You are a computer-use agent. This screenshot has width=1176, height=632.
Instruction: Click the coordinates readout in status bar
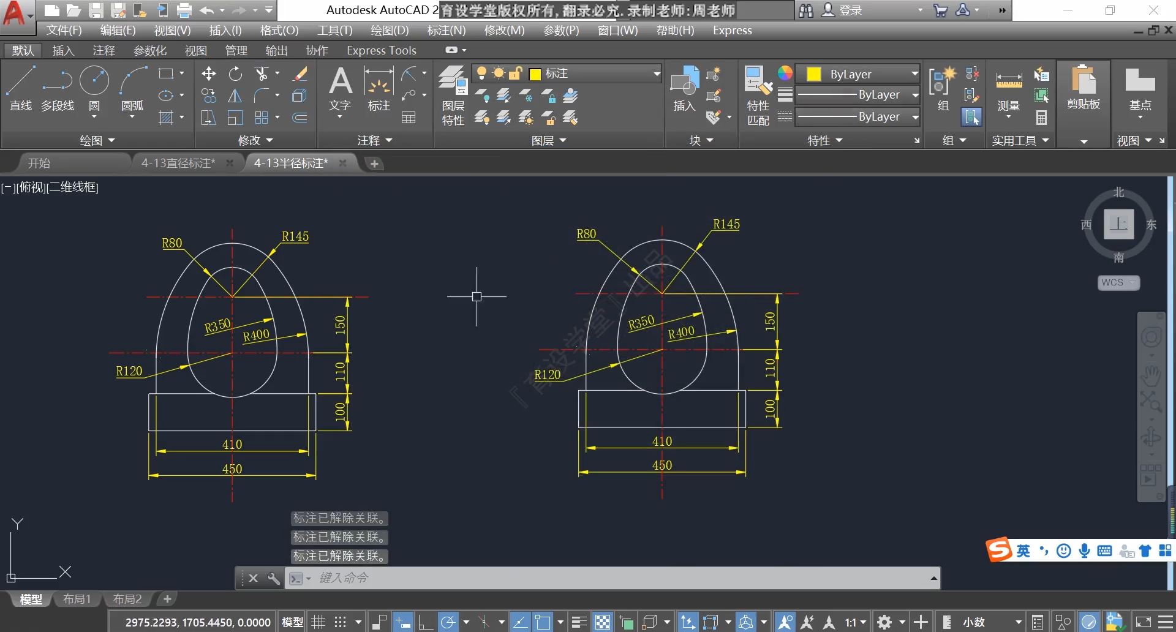(198, 622)
